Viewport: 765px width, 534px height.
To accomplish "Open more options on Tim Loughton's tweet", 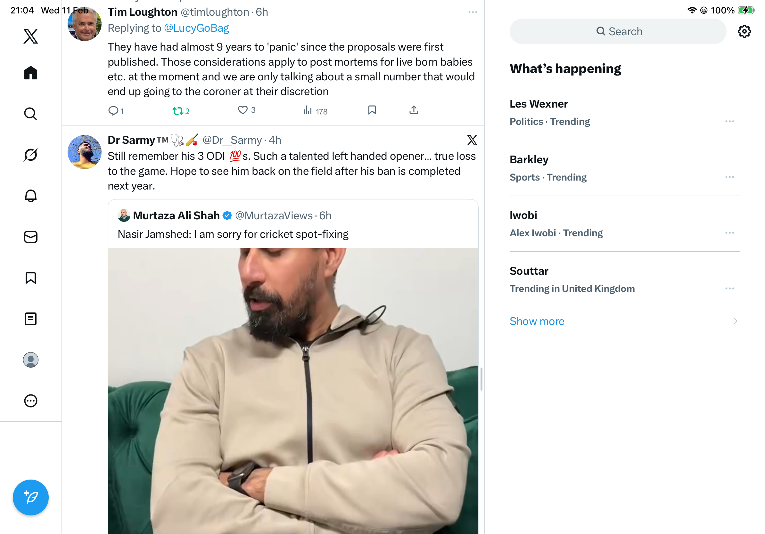I will coord(473,12).
